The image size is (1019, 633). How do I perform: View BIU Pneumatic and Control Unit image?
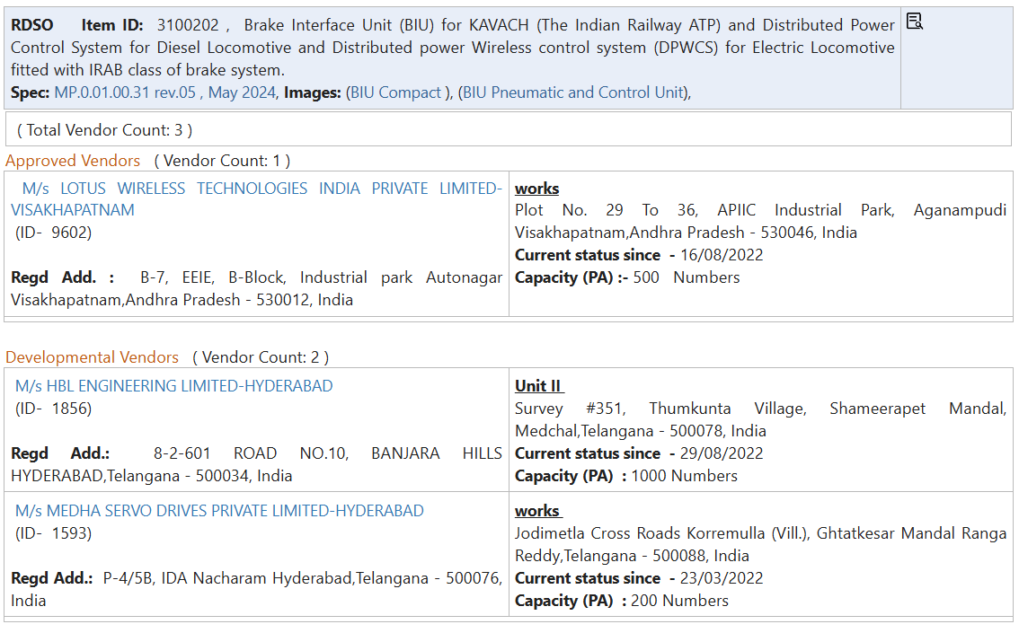[573, 92]
